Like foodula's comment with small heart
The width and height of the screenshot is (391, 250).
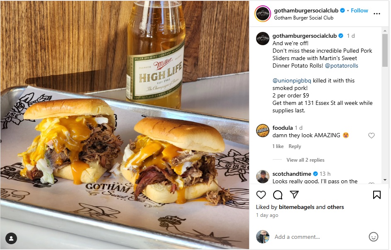[371, 136]
